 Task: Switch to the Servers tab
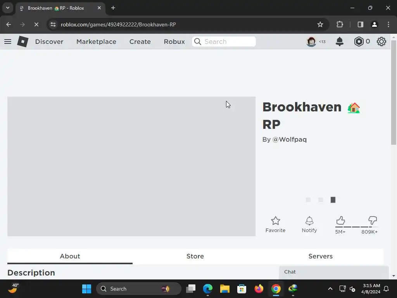coord(320,256)
